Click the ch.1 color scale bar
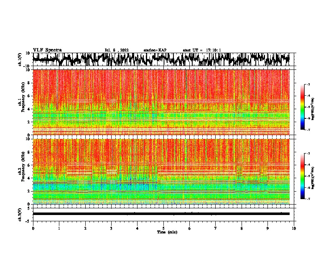Screen dimensions: 331x256 click(302, 107)
